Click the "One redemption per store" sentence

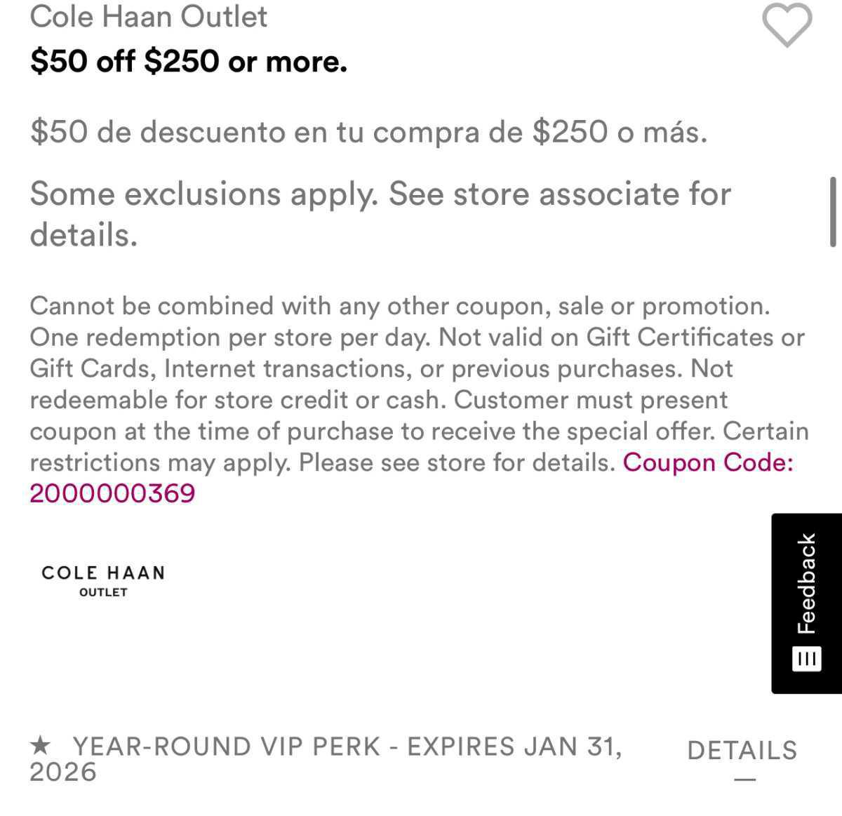230,337
